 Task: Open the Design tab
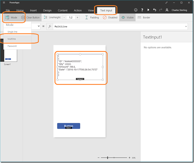click(47, 11)
